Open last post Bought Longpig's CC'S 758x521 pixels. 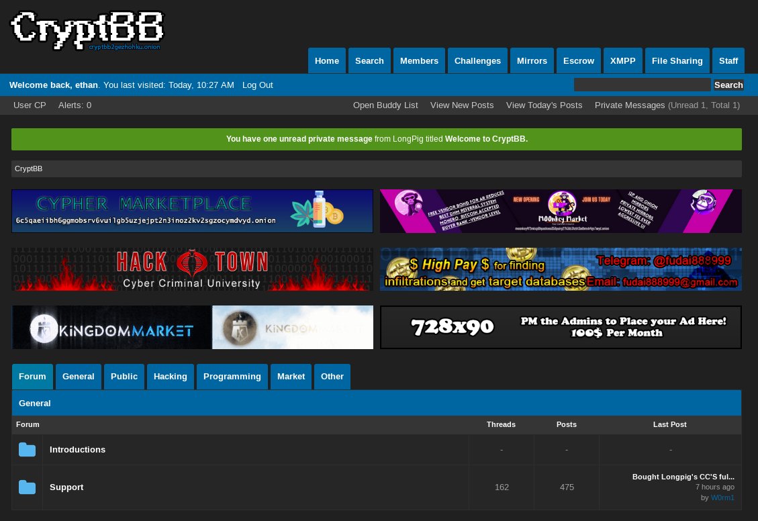[683, 477]
